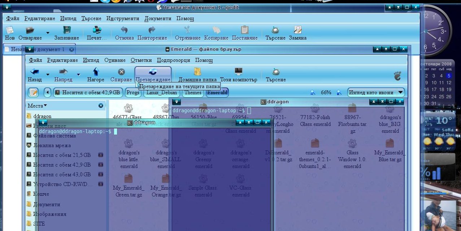Select Локална мрежа in places sidebar
Image resolution: width=461 pixels, height=231 pixels.
(x=52, y=145)
